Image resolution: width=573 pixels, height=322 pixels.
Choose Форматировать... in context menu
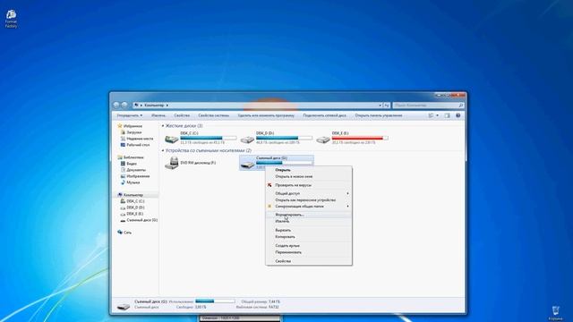(309, 215)
